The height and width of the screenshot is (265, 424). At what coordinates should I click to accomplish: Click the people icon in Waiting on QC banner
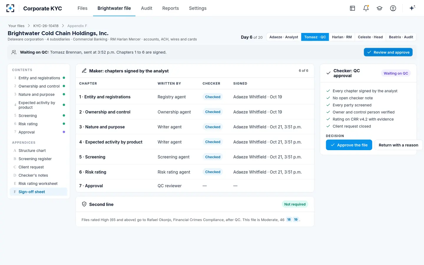[14, 52]
